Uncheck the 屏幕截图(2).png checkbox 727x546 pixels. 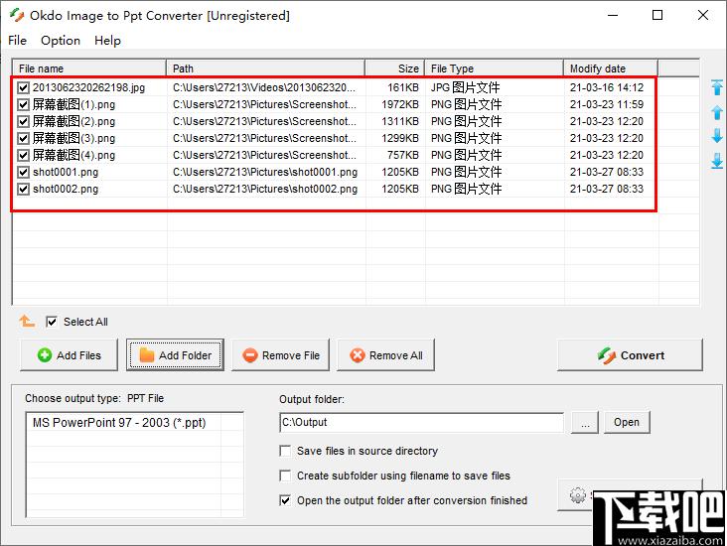tap(23, 121)
